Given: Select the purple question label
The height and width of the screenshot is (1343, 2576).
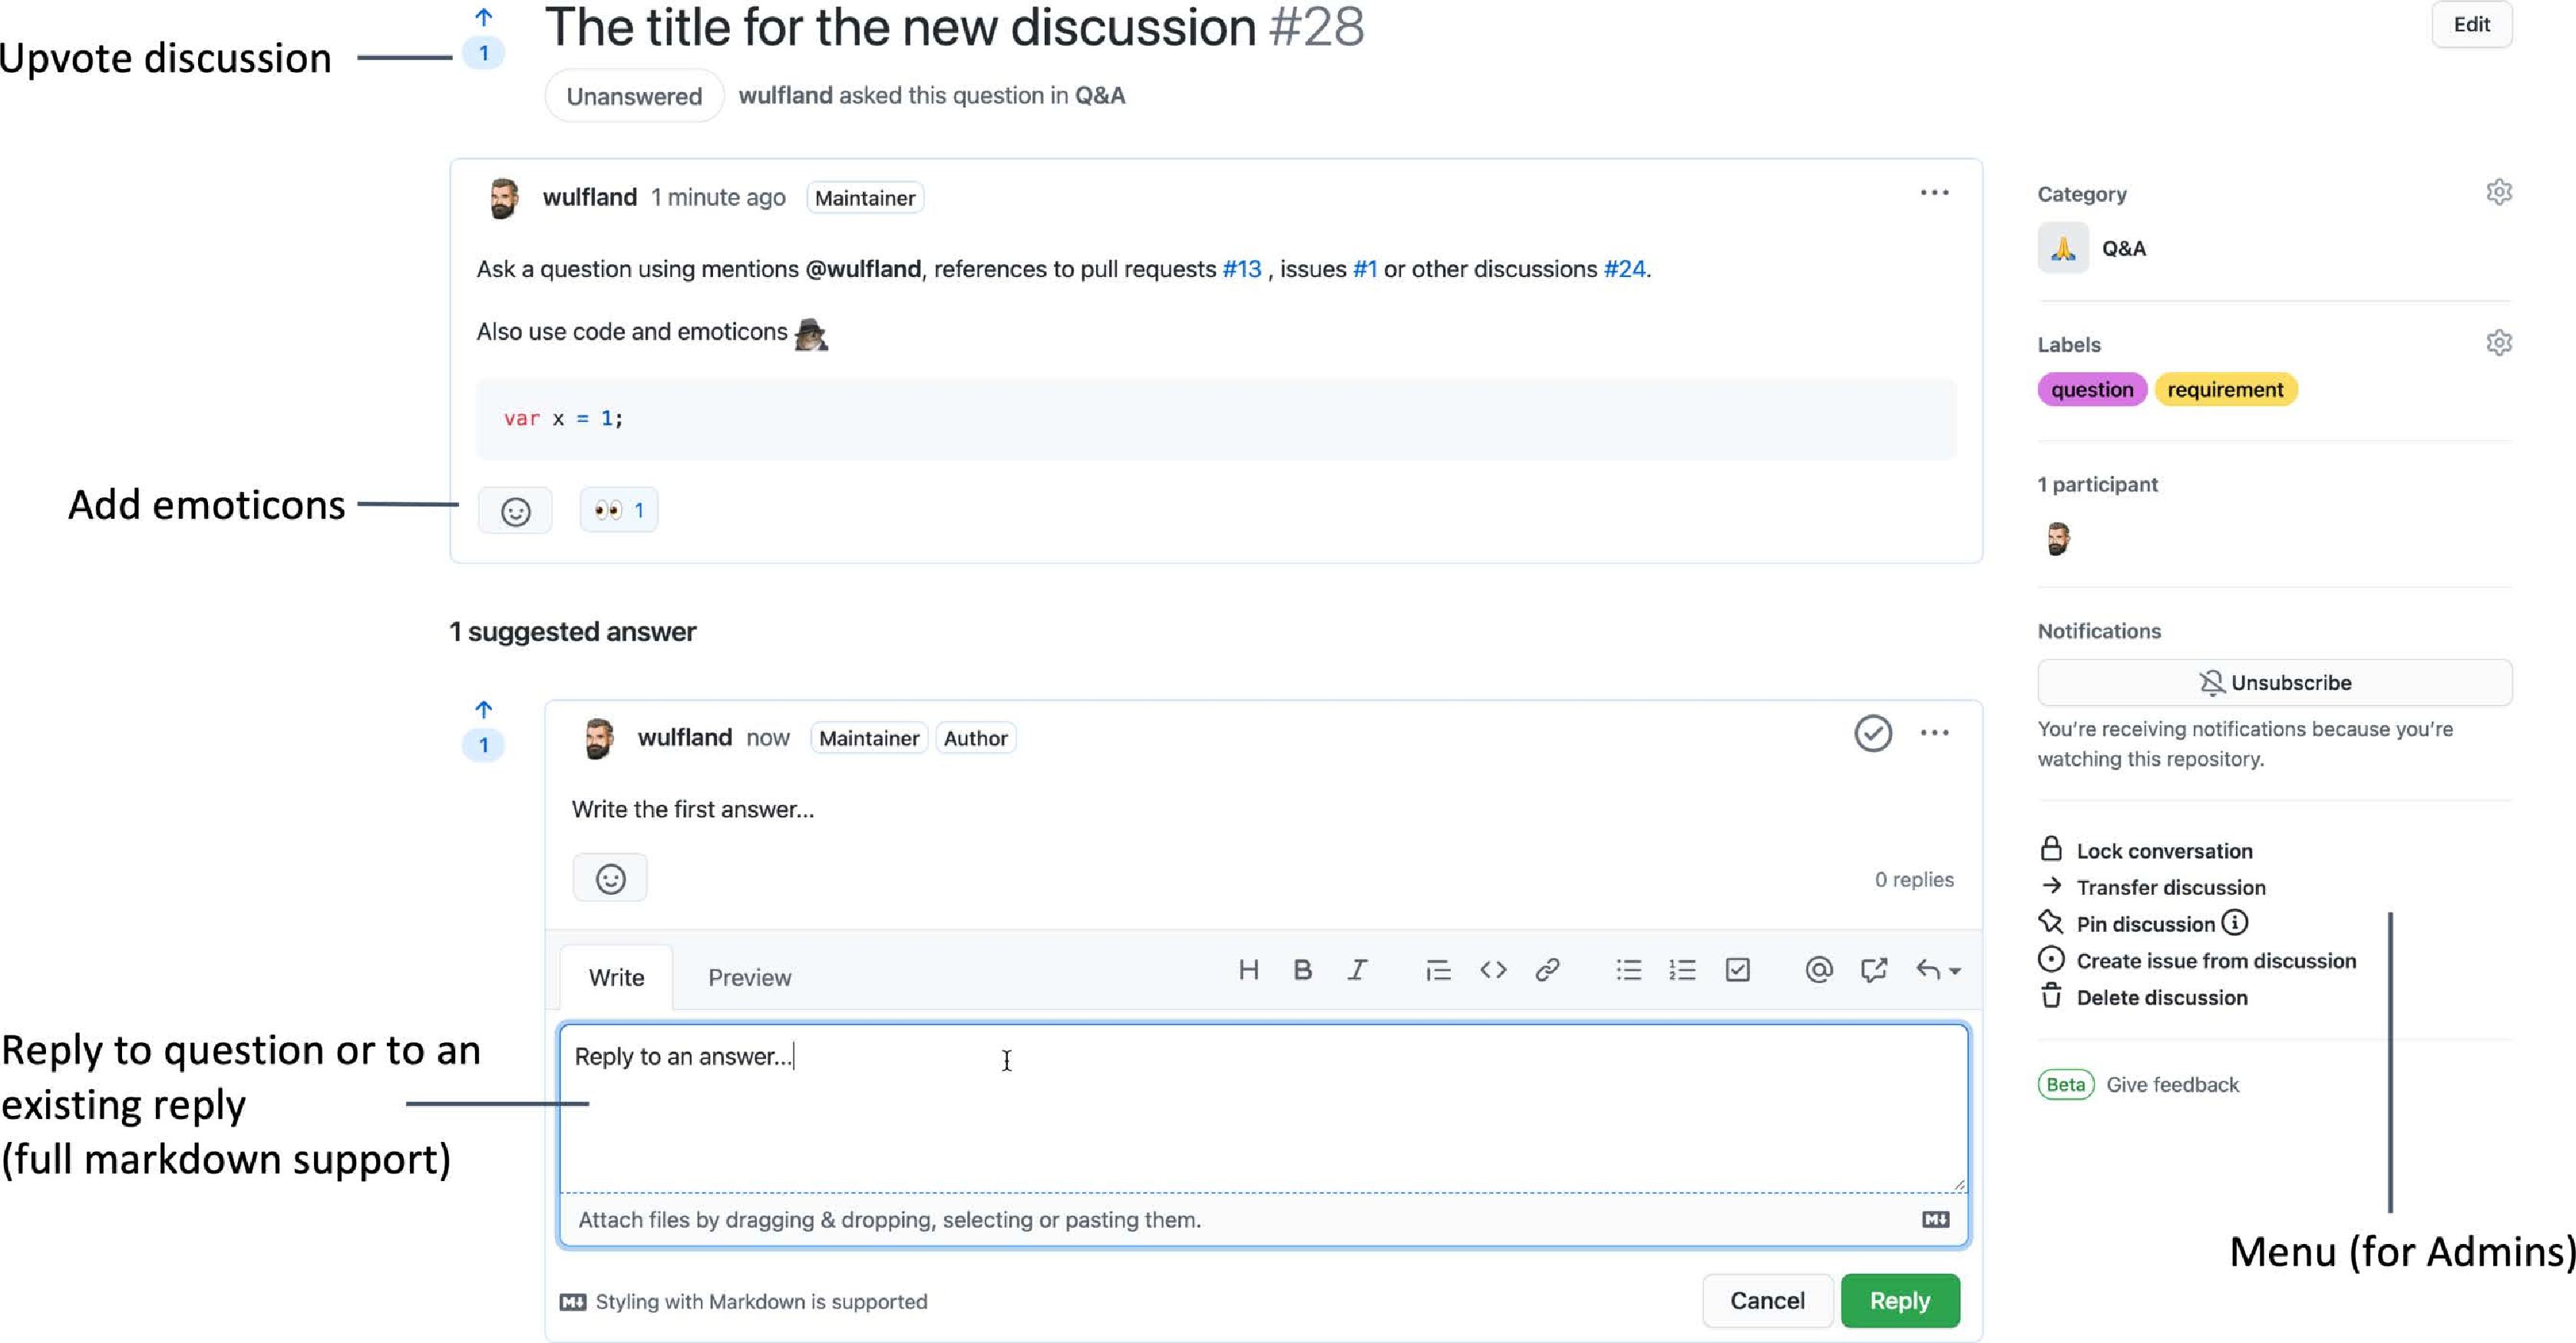Looking at the screenshot, I should click(x=2091, y=390).
